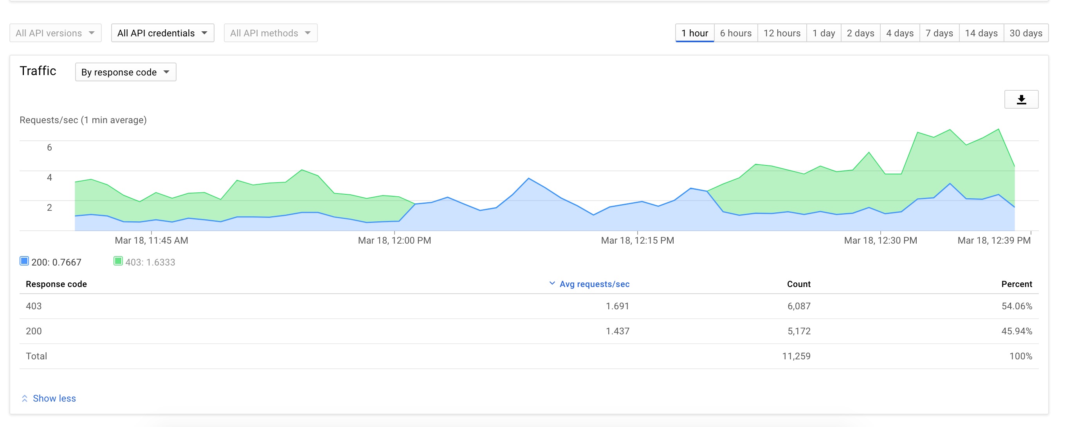Click the 45.94% percent value
Screen dimensions: 1067x427
point(1017,331)
